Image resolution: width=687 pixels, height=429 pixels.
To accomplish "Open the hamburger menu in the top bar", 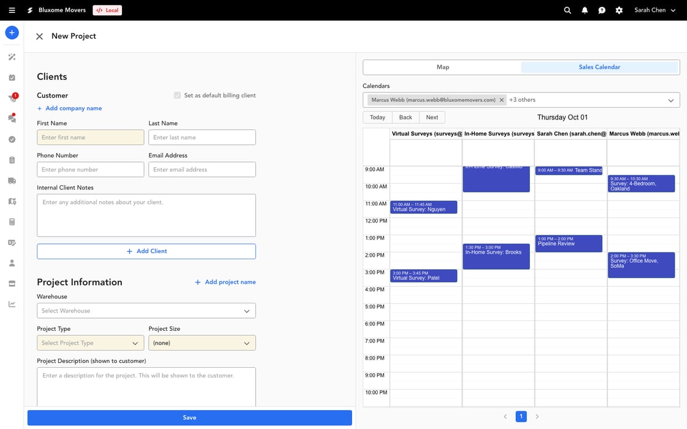I will coord(12,10).
